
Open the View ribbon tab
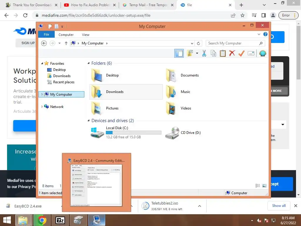[x=86, y=35]
